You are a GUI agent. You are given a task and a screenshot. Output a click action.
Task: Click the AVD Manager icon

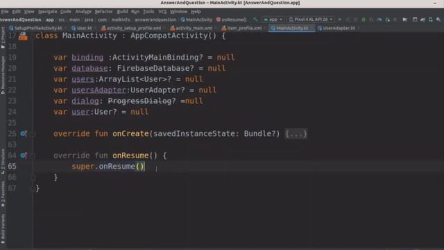pos(430,19)
